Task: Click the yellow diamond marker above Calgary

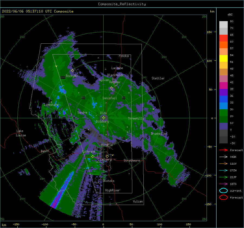Action: [107, 156]
